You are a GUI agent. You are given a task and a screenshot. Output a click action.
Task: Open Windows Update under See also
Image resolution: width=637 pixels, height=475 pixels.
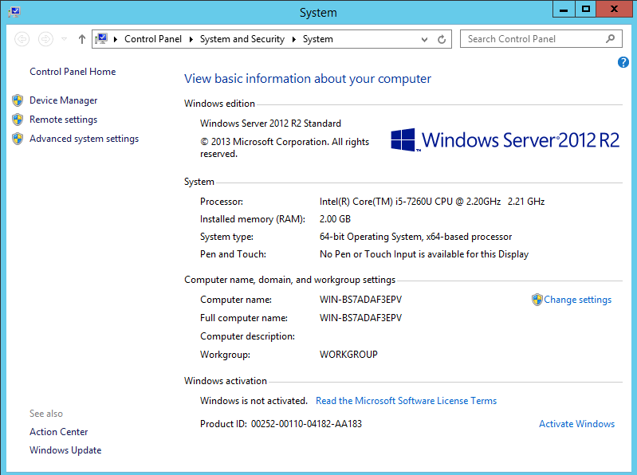point(65,450)
